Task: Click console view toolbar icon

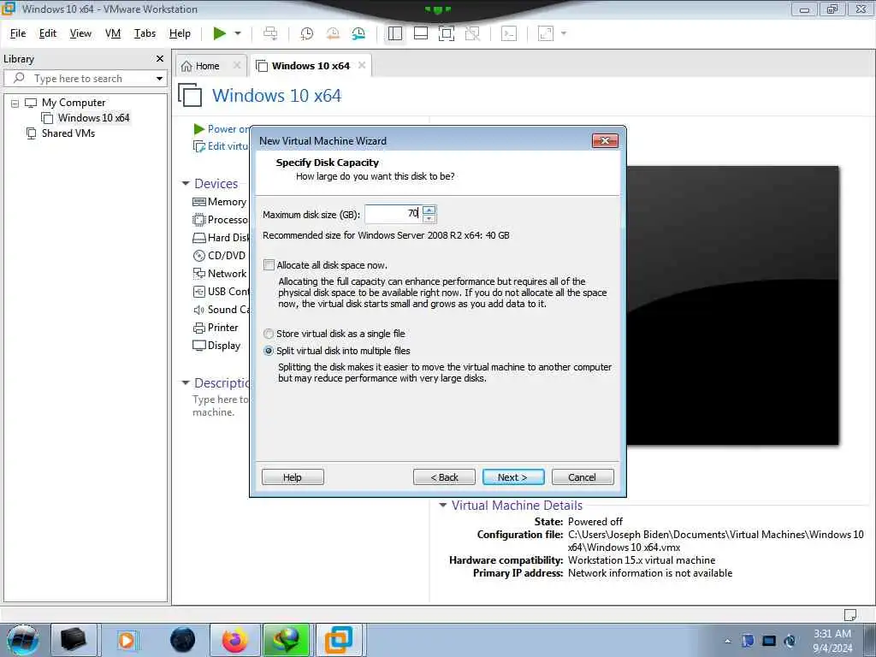Action: pos(509,33)
